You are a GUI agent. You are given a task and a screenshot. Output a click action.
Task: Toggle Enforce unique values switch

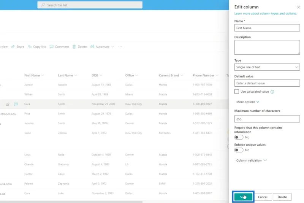(239, 150)
